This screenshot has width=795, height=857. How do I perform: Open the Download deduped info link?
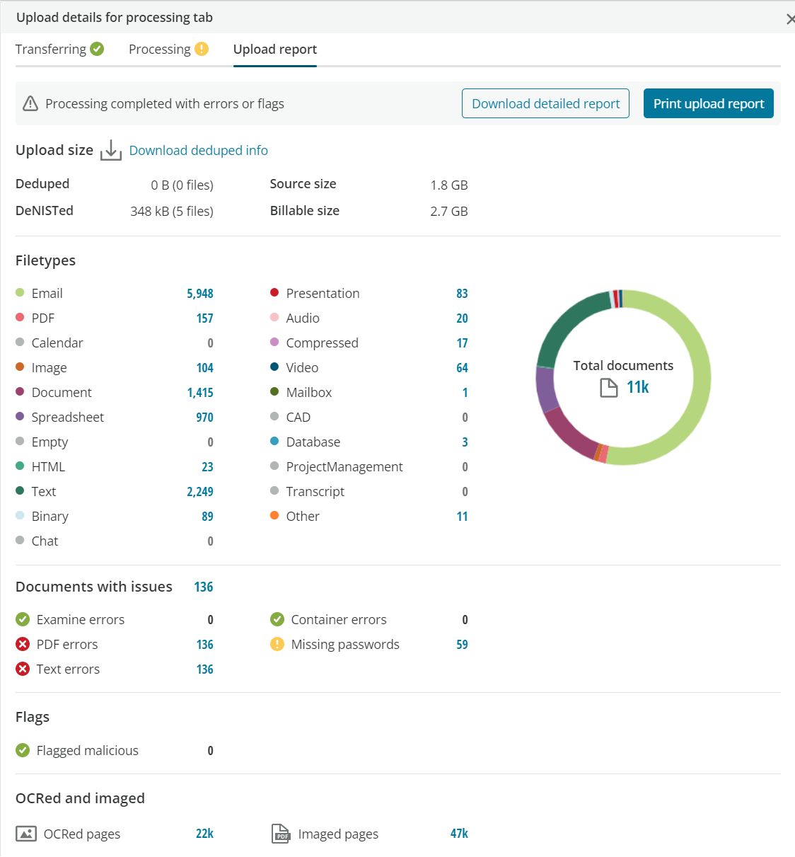coord(198,150)
